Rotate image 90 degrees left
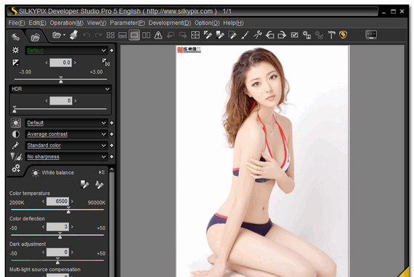This screenshot has width=414, height=277. point(269,35)
